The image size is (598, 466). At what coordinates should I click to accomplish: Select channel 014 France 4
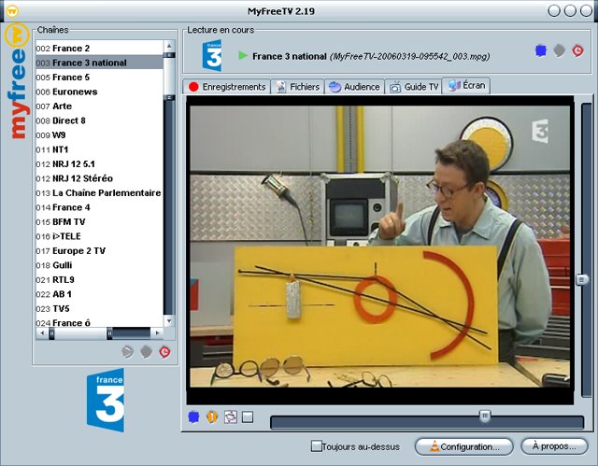pos(99,207)
